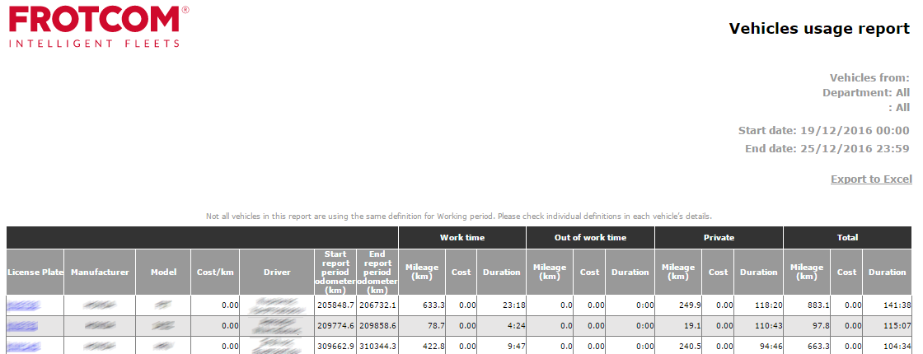Click the Total group header
Viewport: 923px width, 354px height.
[847, 237]
